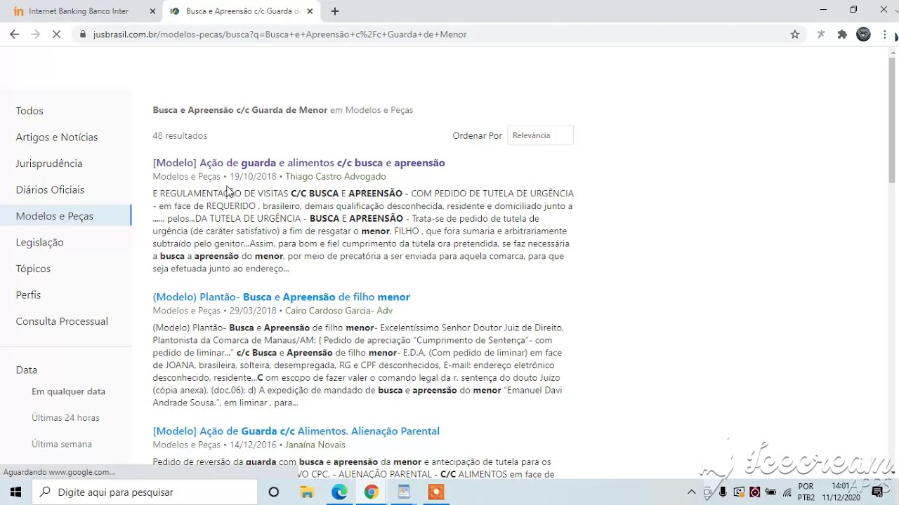Bookmark this page star icon
899x505 pixels.
click(x=795, y=34)
